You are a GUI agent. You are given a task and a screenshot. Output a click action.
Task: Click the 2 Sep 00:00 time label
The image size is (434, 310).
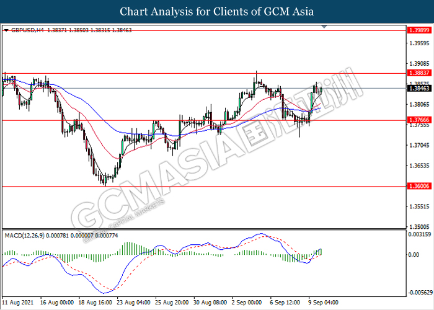[246, 303]
